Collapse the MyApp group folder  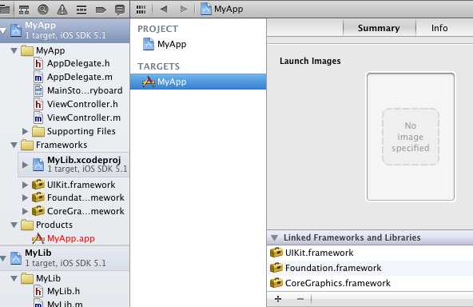tap(14, 50)
